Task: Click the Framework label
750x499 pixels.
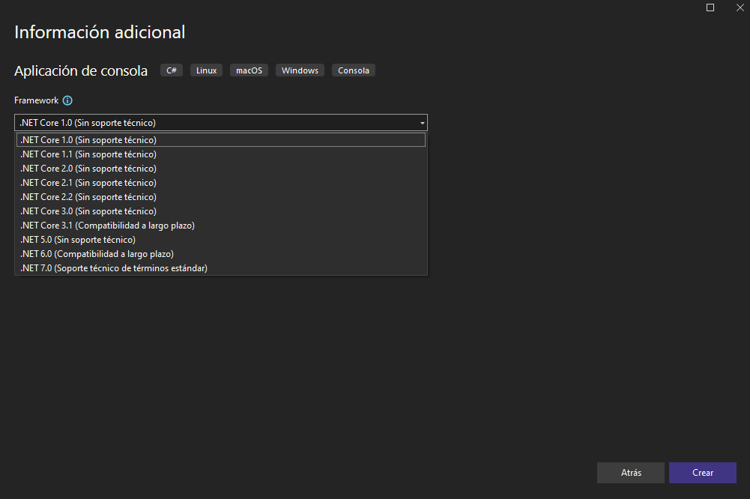Action: click(37, 100)
